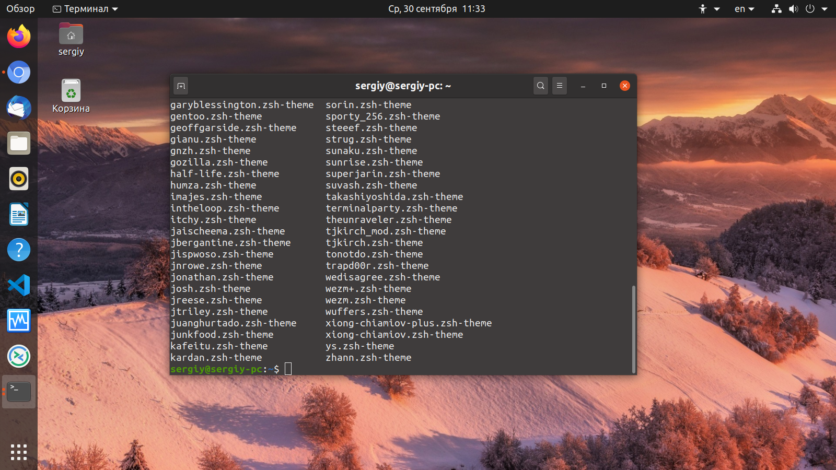Viewport: 836px width, 470px height.
Task: Open LibreOffice Writer from the dock
Action: (19, 214)
